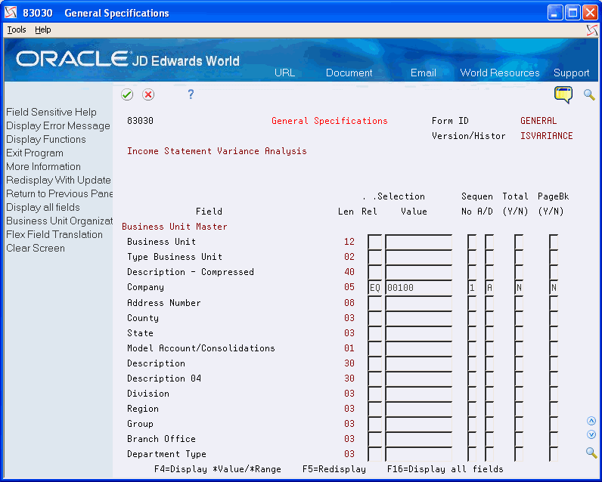Open the Tools menu

(17, 29)
